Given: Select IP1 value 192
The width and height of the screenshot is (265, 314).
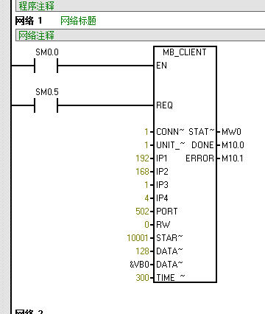Looking at the screenshot, I should pos(142,158).
